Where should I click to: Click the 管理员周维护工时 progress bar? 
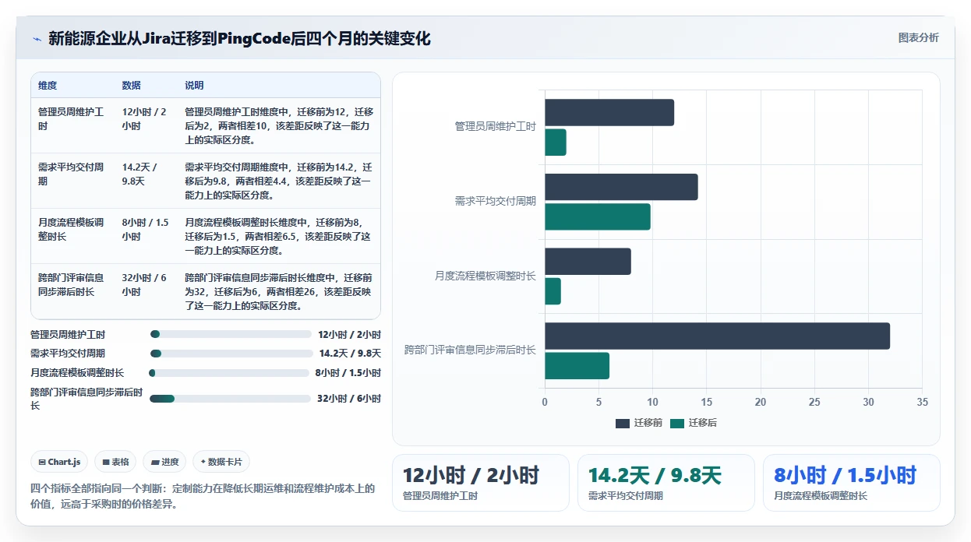[x=231, y=334]
